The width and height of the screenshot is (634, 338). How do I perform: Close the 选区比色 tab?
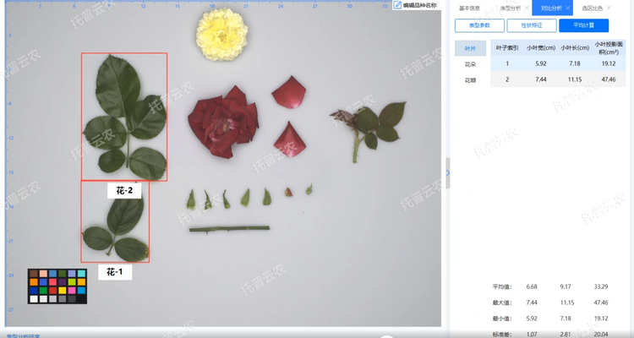(x=609, y=8)
